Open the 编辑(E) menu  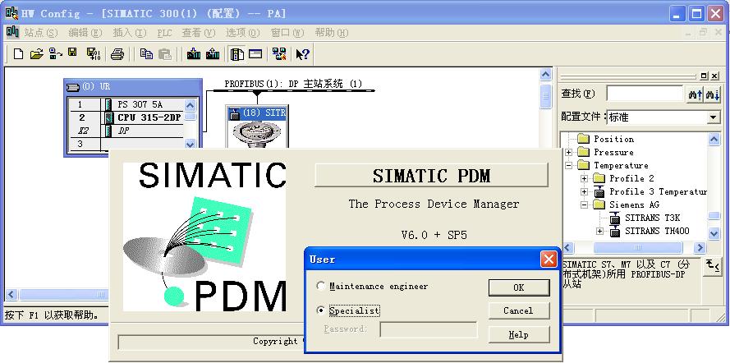click(x=85, y=33)
